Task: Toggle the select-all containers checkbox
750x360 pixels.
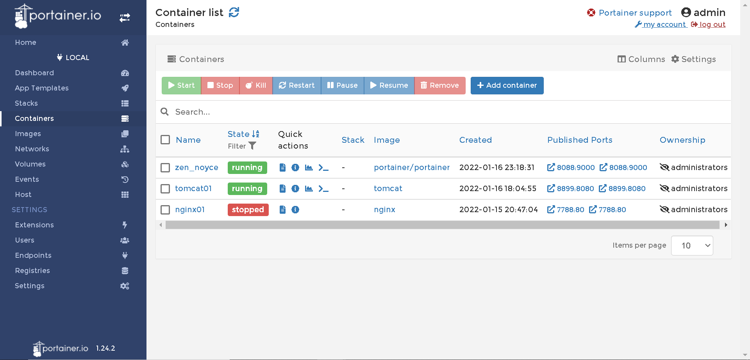Action: tap(165, 140)
